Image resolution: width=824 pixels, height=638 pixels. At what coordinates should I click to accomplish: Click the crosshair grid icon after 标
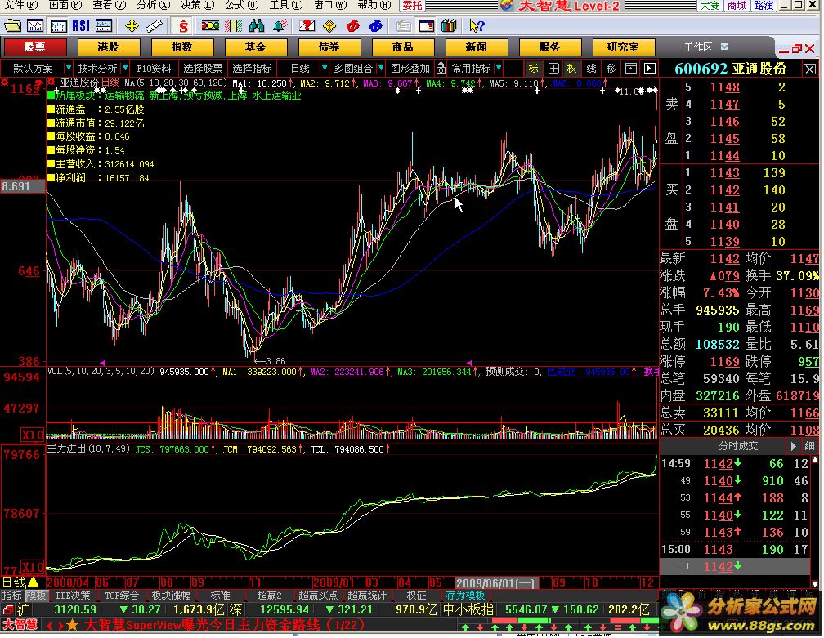pyautogui.click(x=553, y=69)
